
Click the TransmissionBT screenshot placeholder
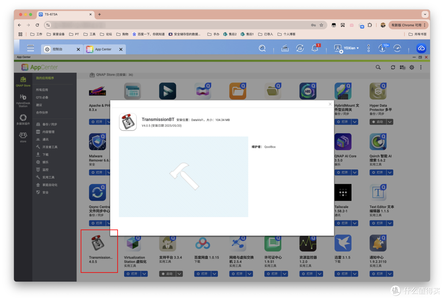click(183, 177)
